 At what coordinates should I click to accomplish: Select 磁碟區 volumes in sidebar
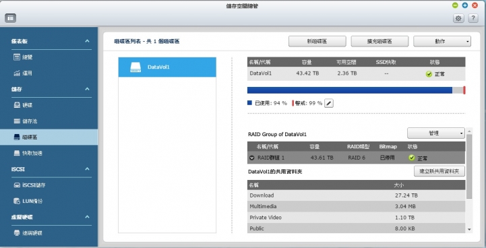coord(49,137)
